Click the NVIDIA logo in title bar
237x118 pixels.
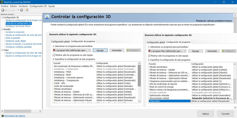[x=2, y=2]
